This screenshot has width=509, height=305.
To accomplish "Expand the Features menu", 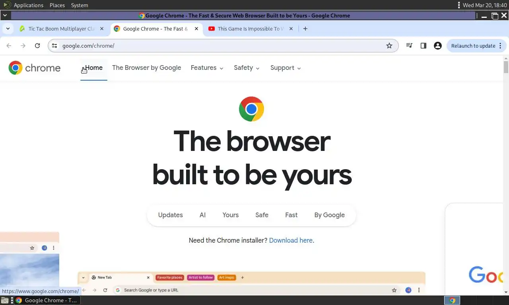I will tap(207, 68).
